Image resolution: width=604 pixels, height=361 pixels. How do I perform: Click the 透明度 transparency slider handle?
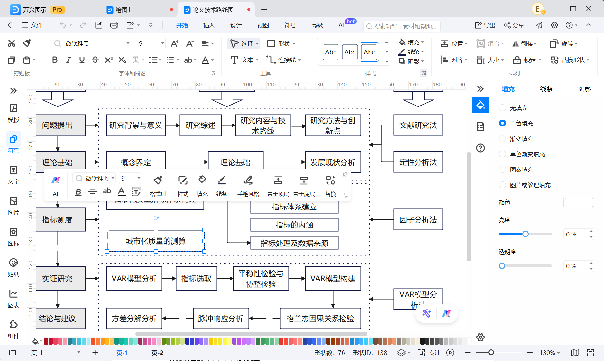pyautogui.click(x=502, y=266)
